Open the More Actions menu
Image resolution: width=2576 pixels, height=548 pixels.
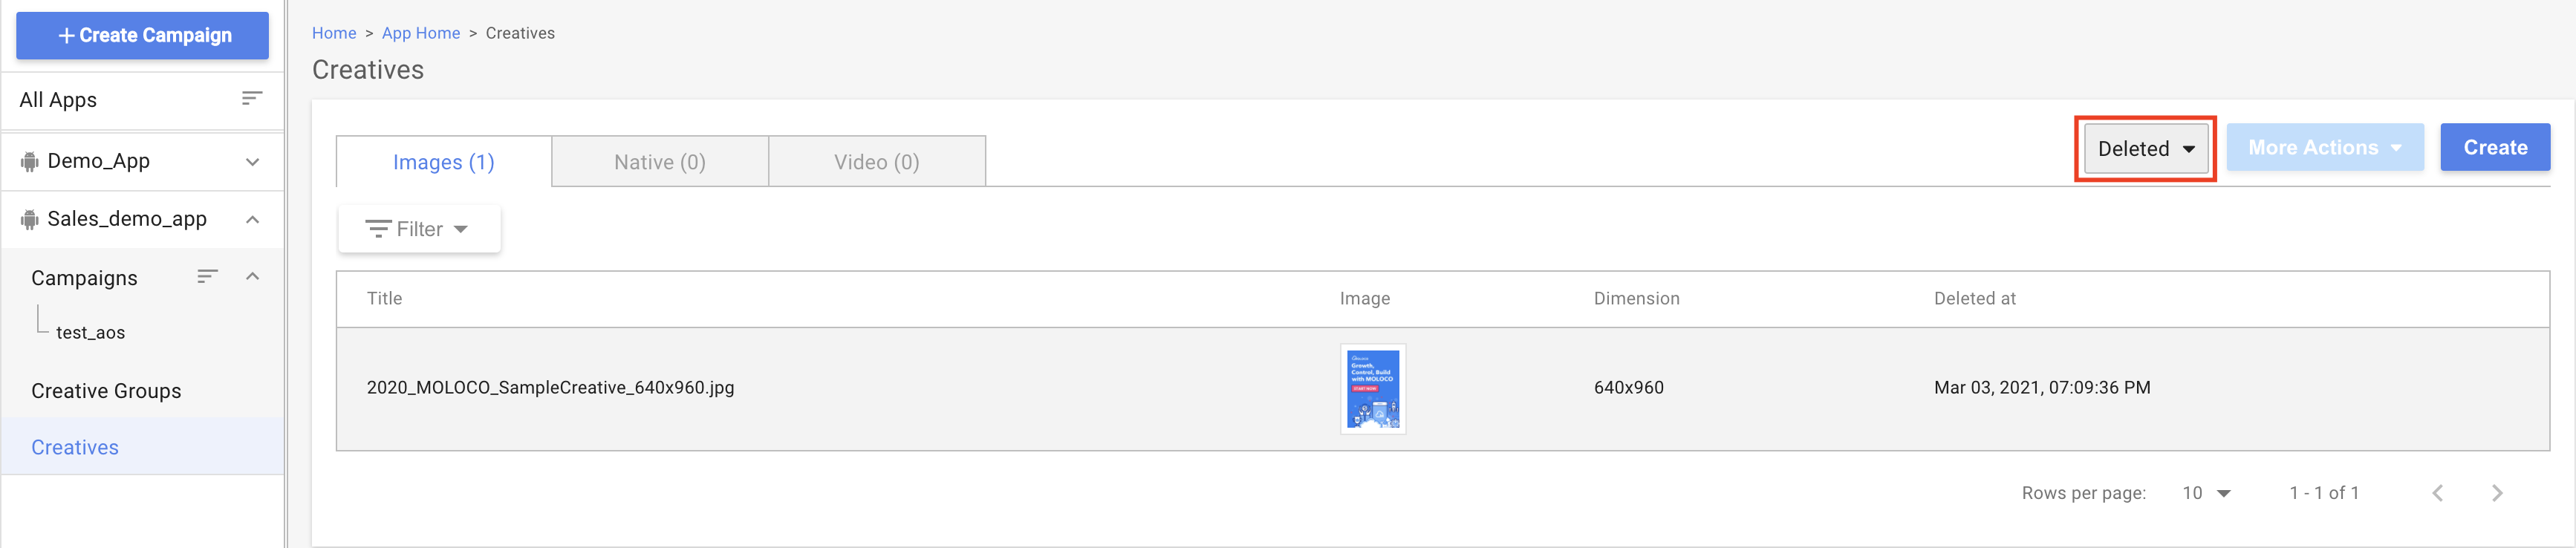2324,148
